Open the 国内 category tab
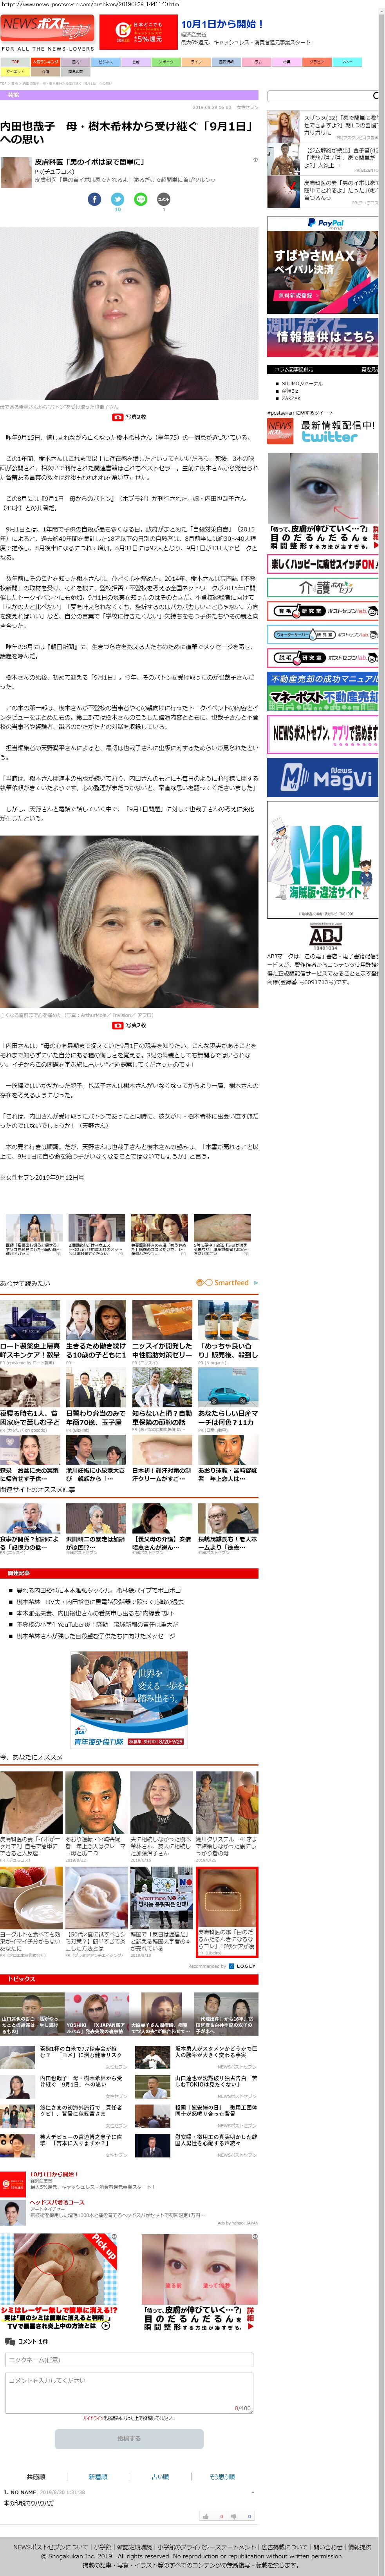This screenshot has width=385, height=2576. 75,62
